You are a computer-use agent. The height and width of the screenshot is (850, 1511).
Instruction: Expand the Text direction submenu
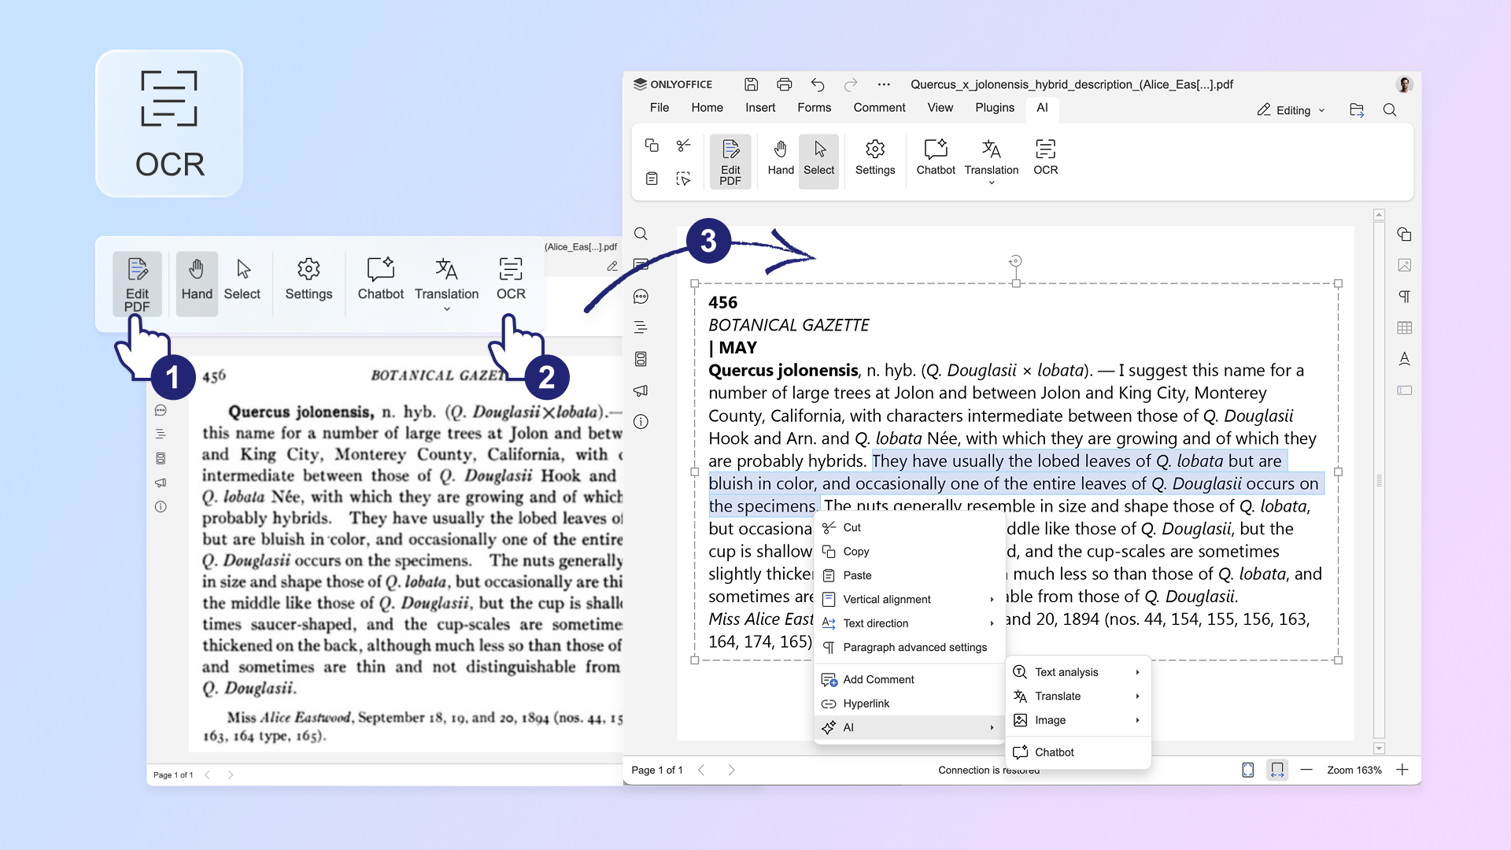(x=909, y=623)
